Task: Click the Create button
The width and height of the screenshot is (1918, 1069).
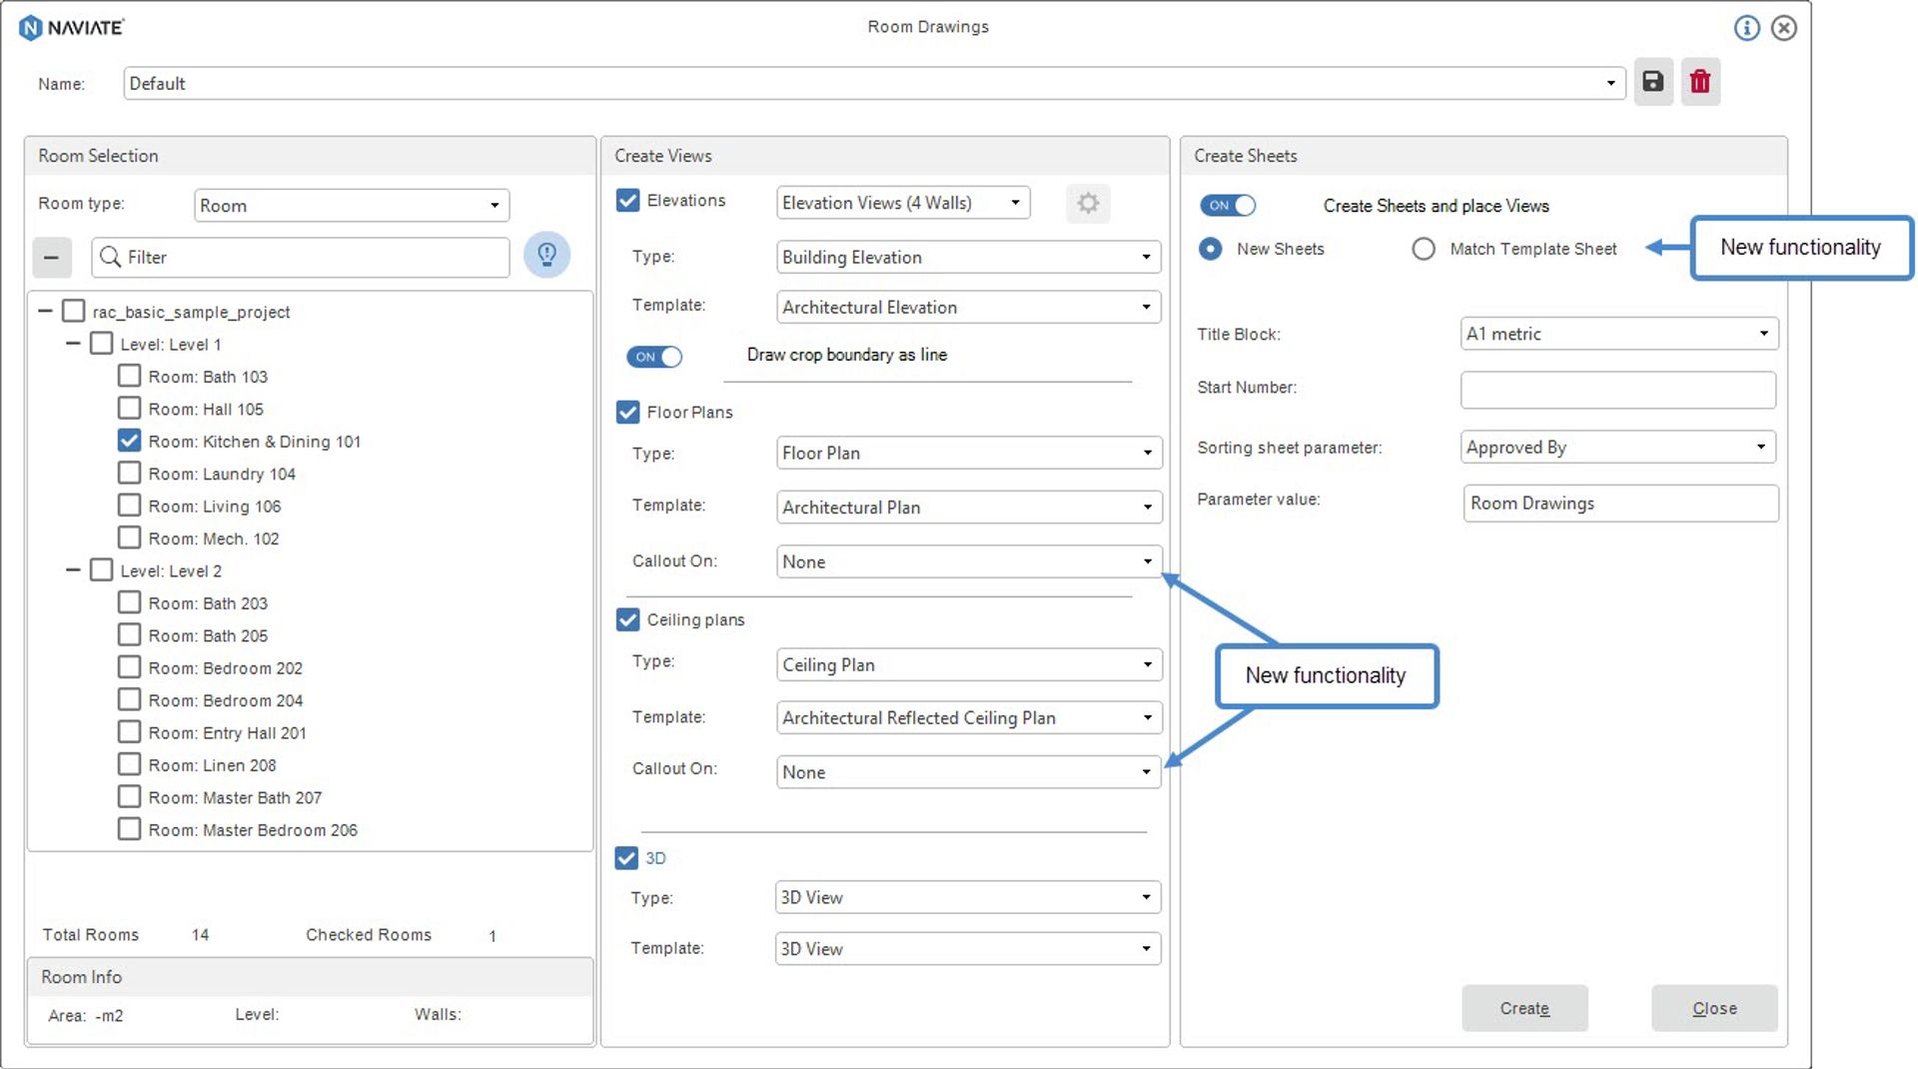Action: click(x=1524, y=1008)
